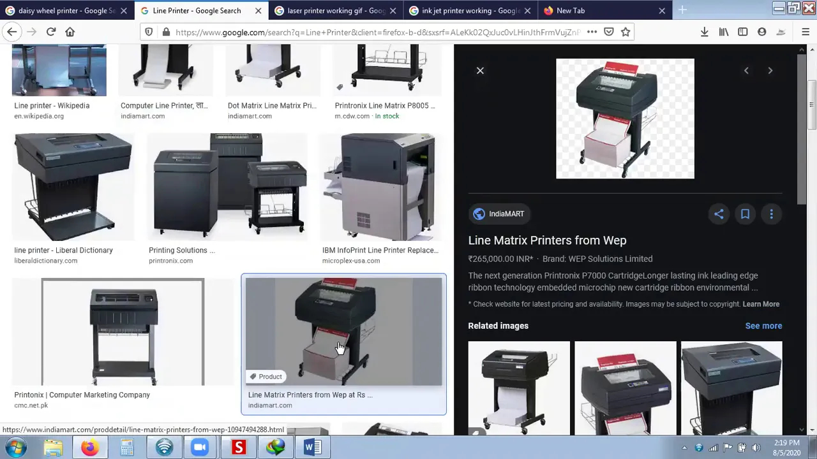The image size is (817, 459).
Task: Open the Firefox home page
Action: (x=70, y=32)
